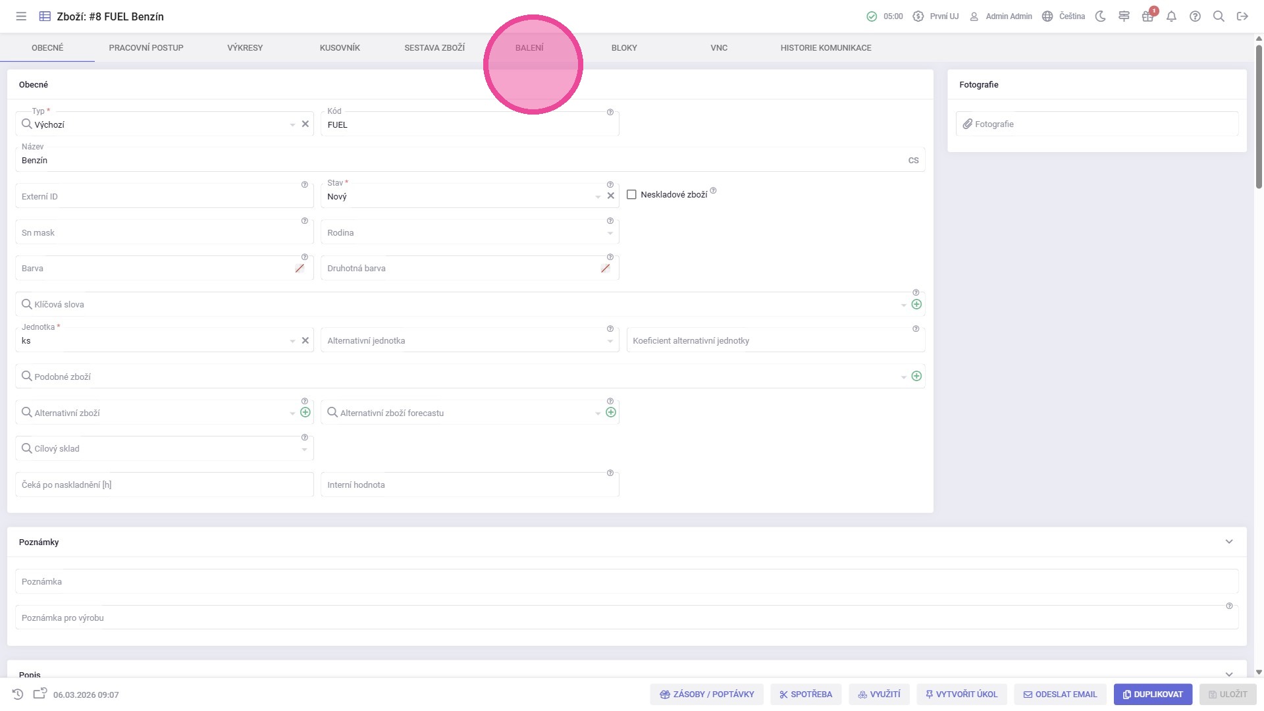1264x711 pixels.
Task: Click the Odeslat email button
Action: [1060, 694]
